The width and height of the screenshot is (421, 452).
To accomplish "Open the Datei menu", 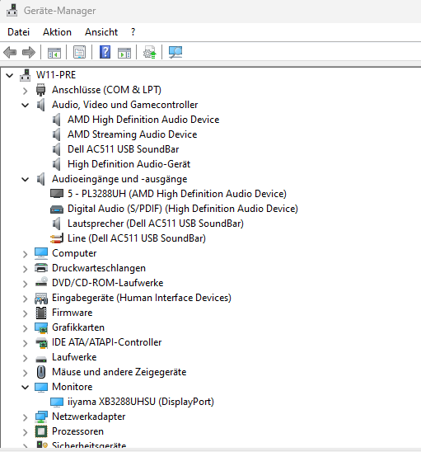I will [x=18, y=32].
